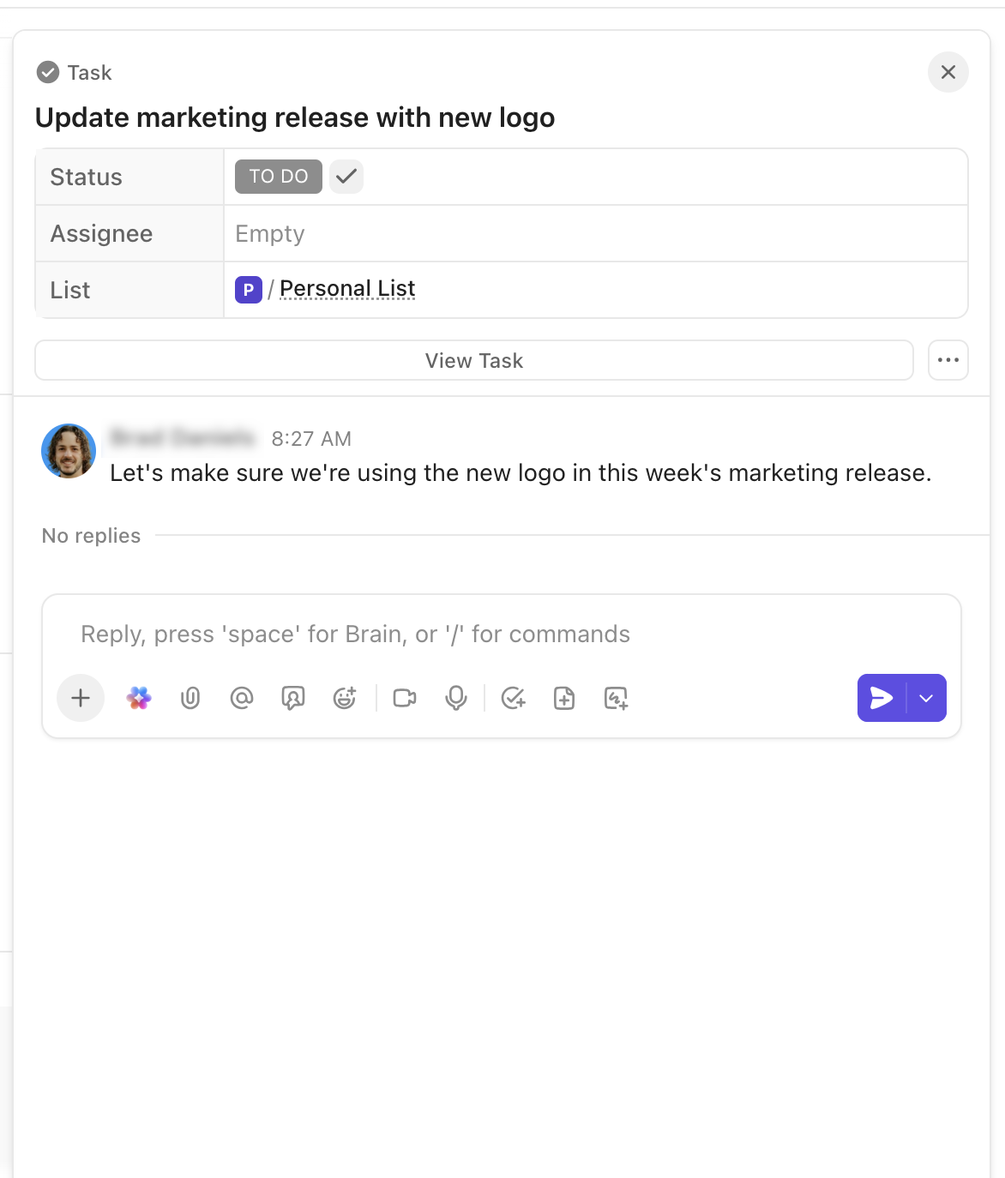Click the purple P list icon

tap(247, 290)
